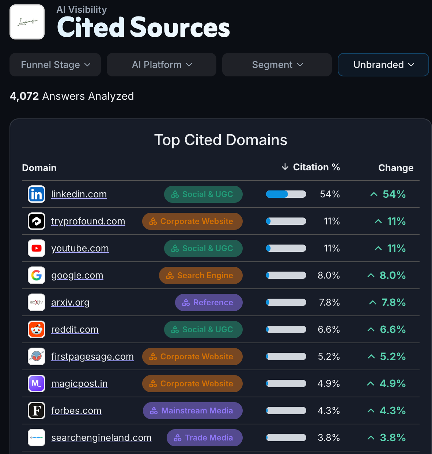
Task: Click the arXiv logo icon
Action: point(37,302)
